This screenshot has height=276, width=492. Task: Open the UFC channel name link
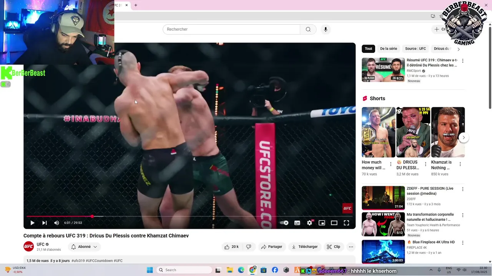coord(40,245)
